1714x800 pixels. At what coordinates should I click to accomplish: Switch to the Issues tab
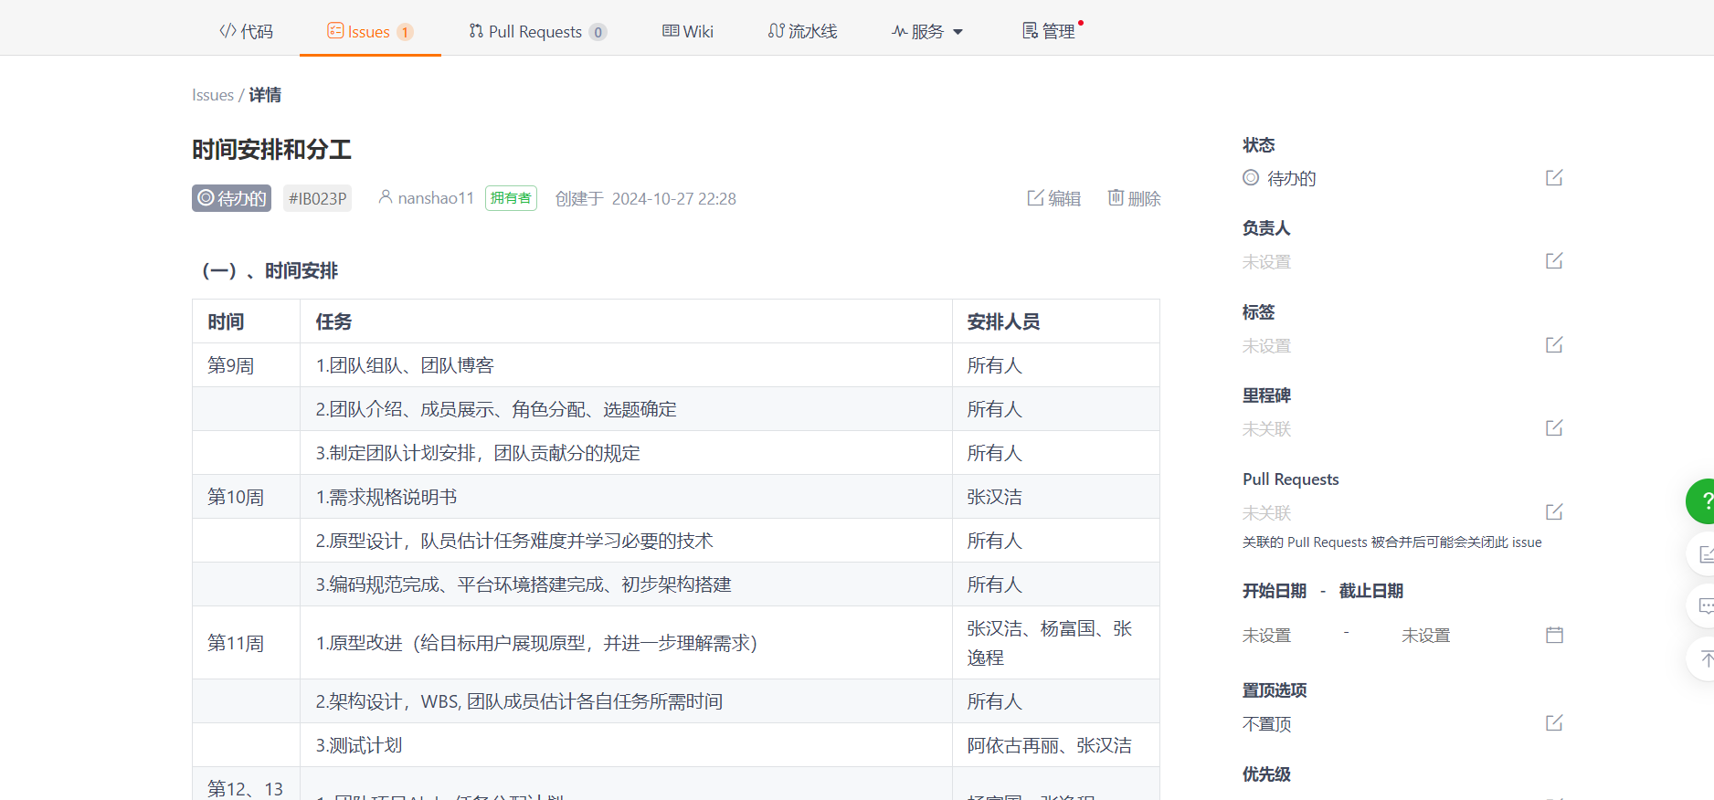pos(370,31)
